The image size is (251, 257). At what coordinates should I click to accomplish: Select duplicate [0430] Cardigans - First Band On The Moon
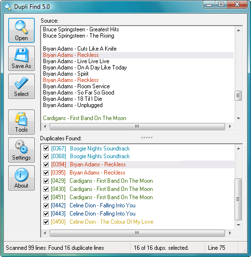coord(102,189)
